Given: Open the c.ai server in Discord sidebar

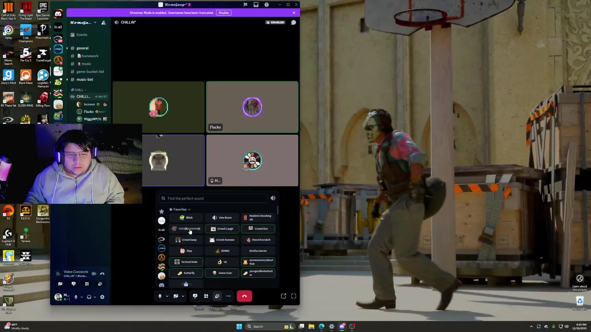Looking at the screenshot, I should tap(58, 27).
